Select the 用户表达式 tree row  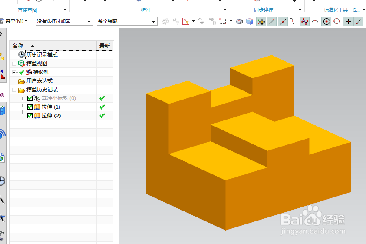(62, 81)
